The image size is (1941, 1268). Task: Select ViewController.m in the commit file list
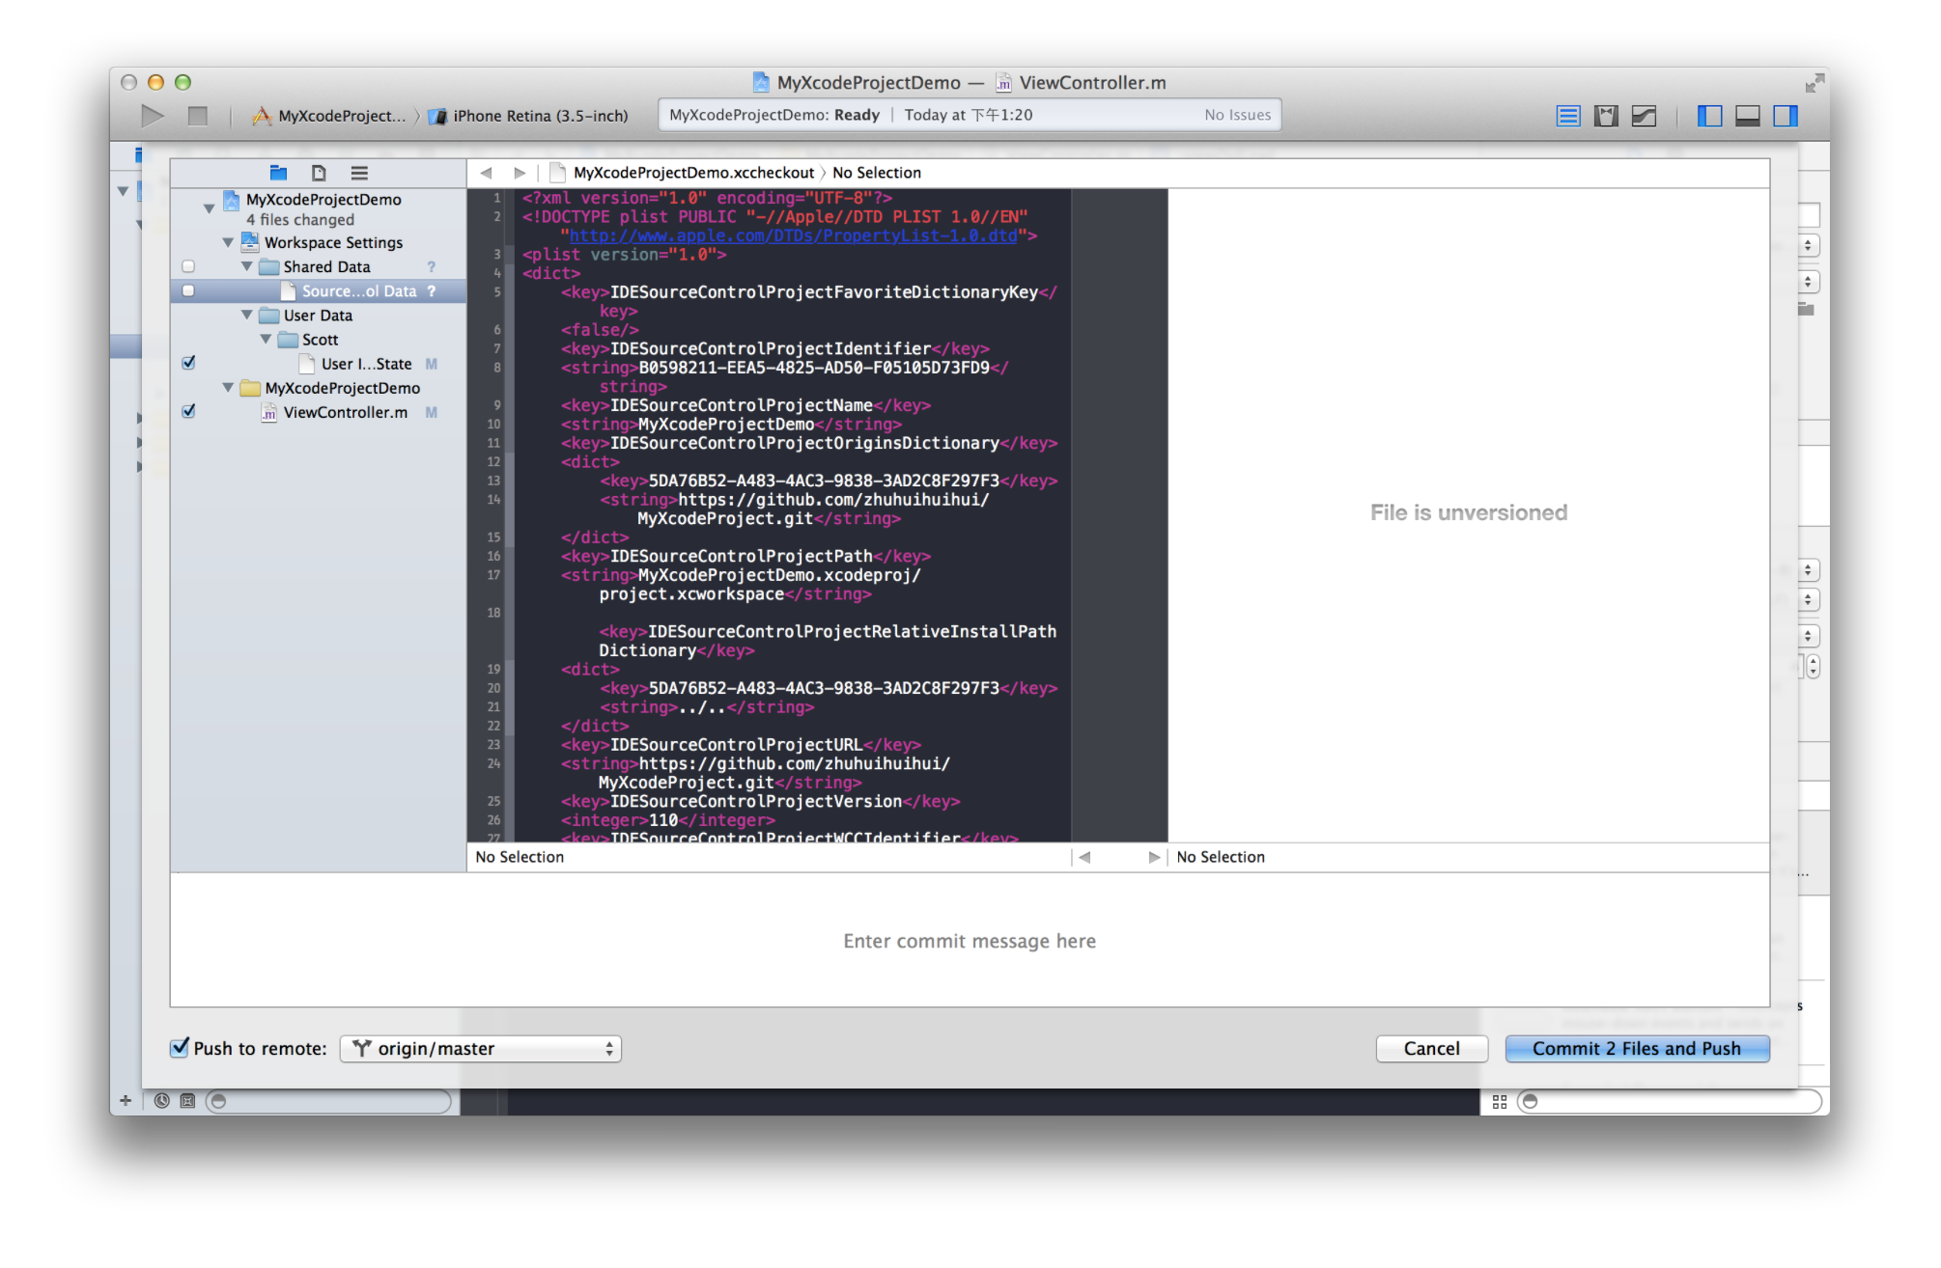click(319, 412)
